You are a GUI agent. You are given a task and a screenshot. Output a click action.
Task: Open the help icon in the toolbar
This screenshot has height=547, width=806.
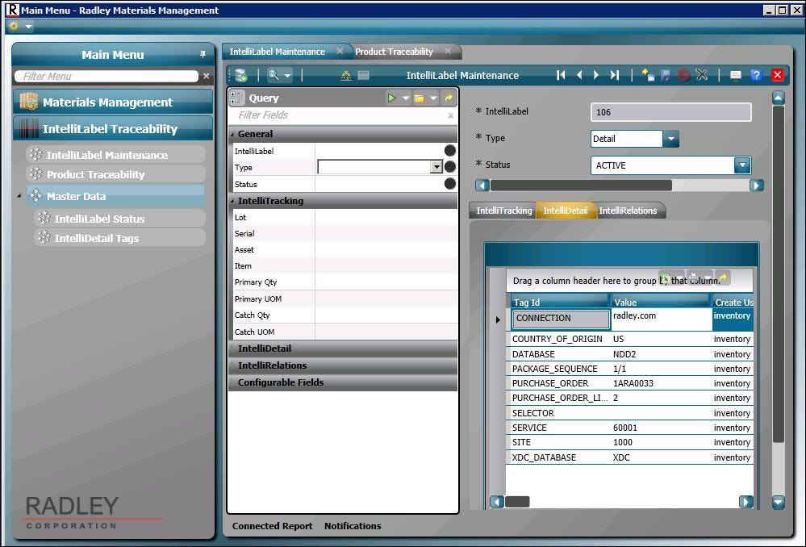click(756, 74)
